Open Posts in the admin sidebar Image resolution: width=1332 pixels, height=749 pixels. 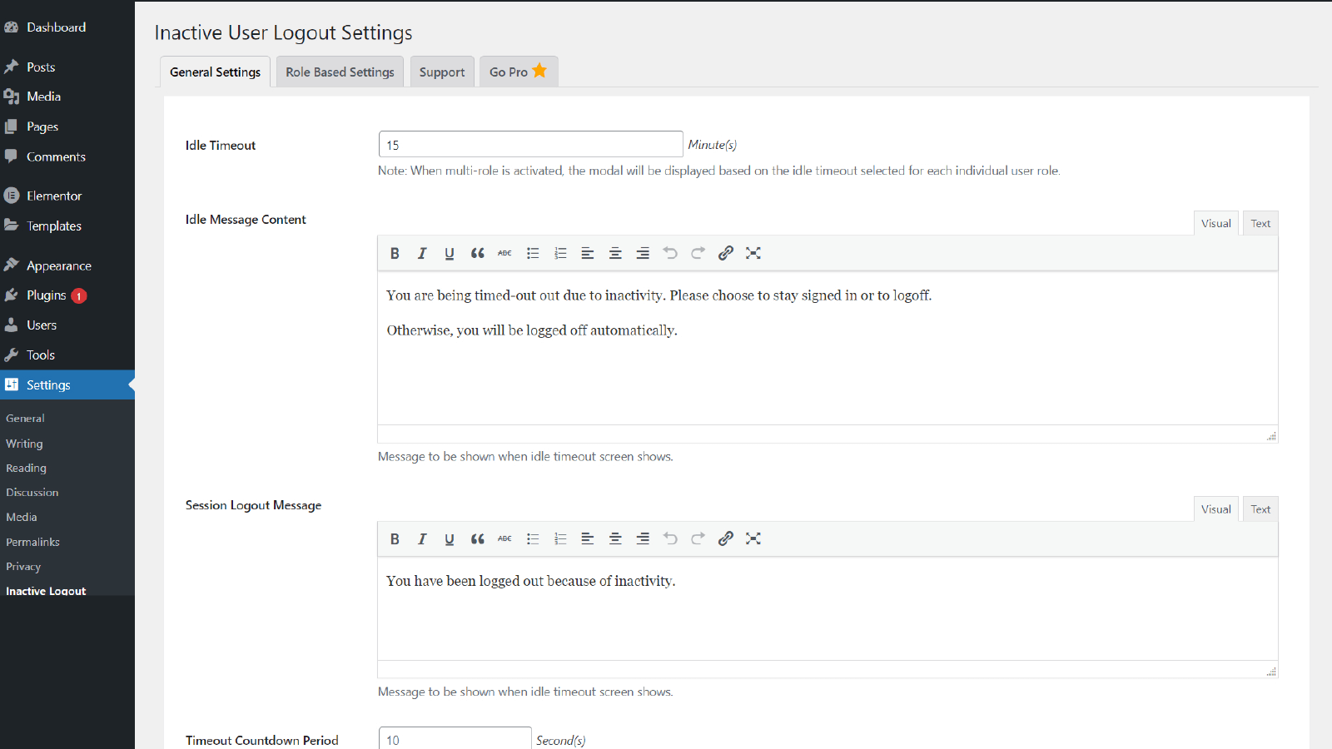pos(67,67)
